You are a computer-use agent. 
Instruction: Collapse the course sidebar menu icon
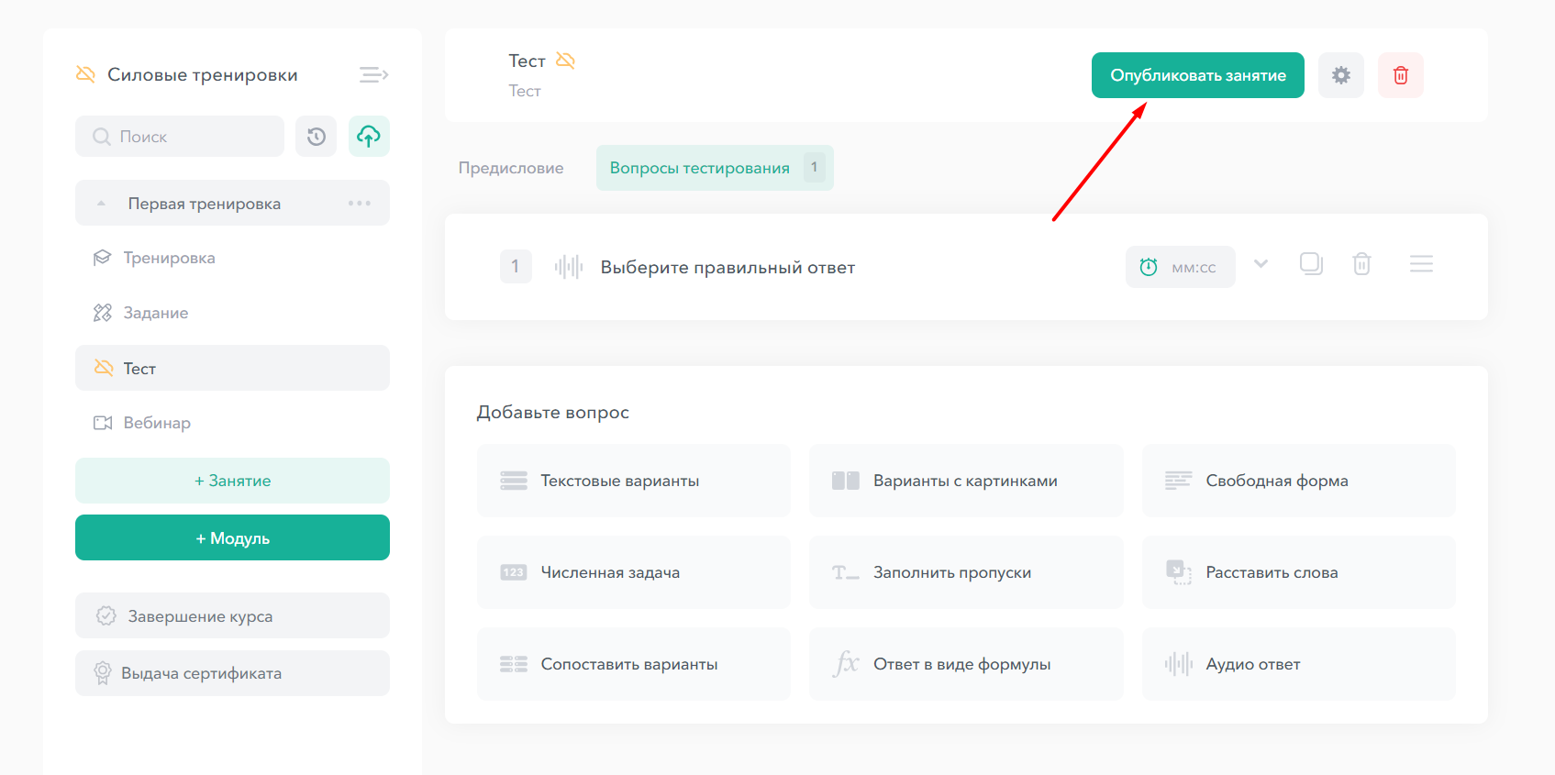point(373,74)
